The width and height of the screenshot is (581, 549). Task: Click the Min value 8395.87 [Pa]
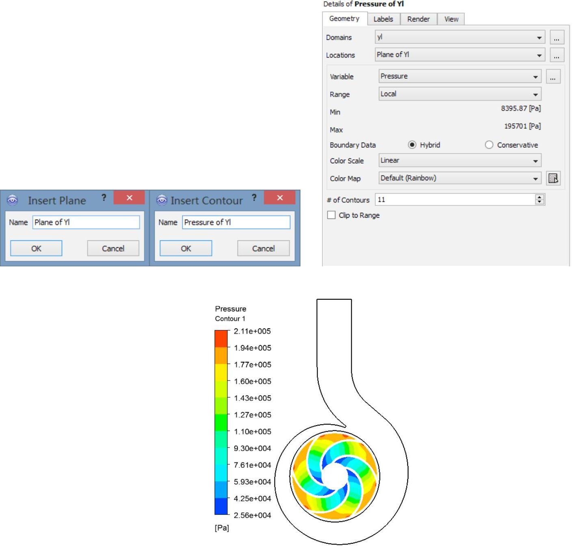click(521, 108)
